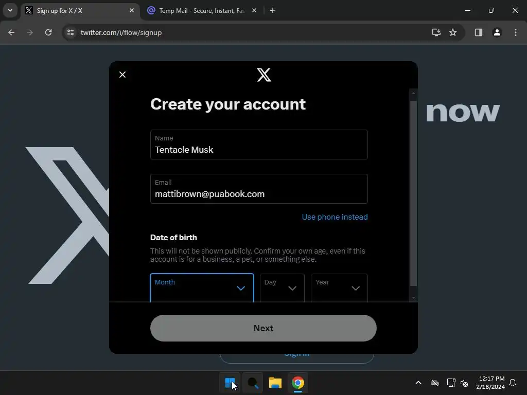Screen dimensions: 527x395
Task: Open the clock and date panel
Action: click(490, 383)
